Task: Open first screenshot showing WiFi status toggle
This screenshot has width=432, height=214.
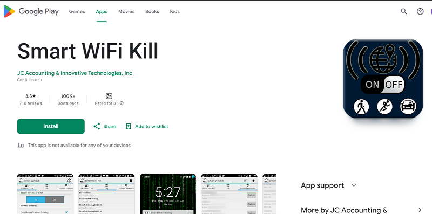Action: coord(45,194)
